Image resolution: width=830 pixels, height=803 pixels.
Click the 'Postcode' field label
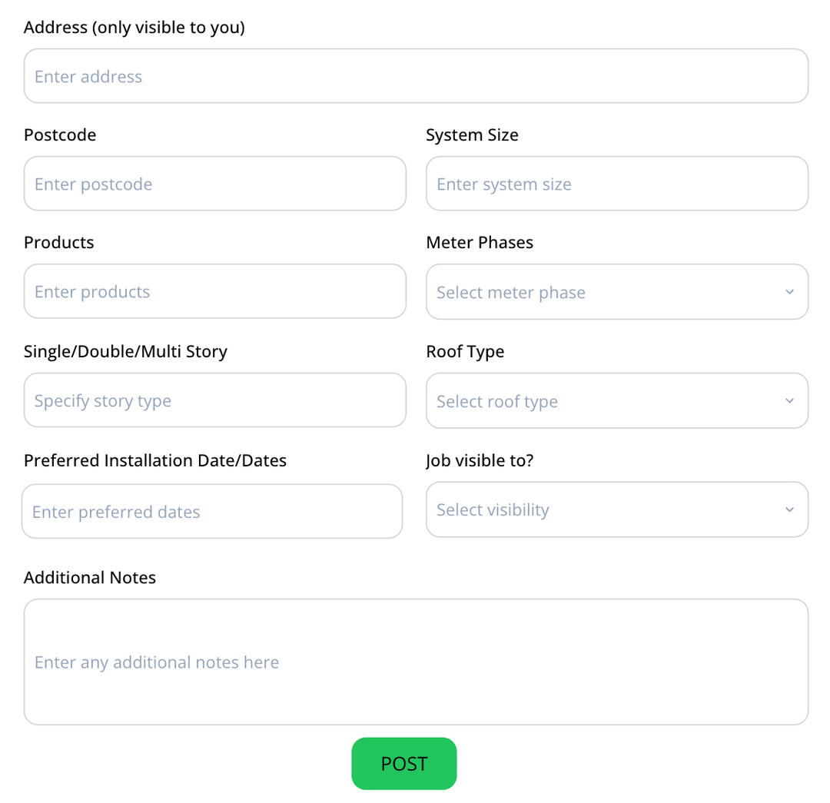point(60,134)
